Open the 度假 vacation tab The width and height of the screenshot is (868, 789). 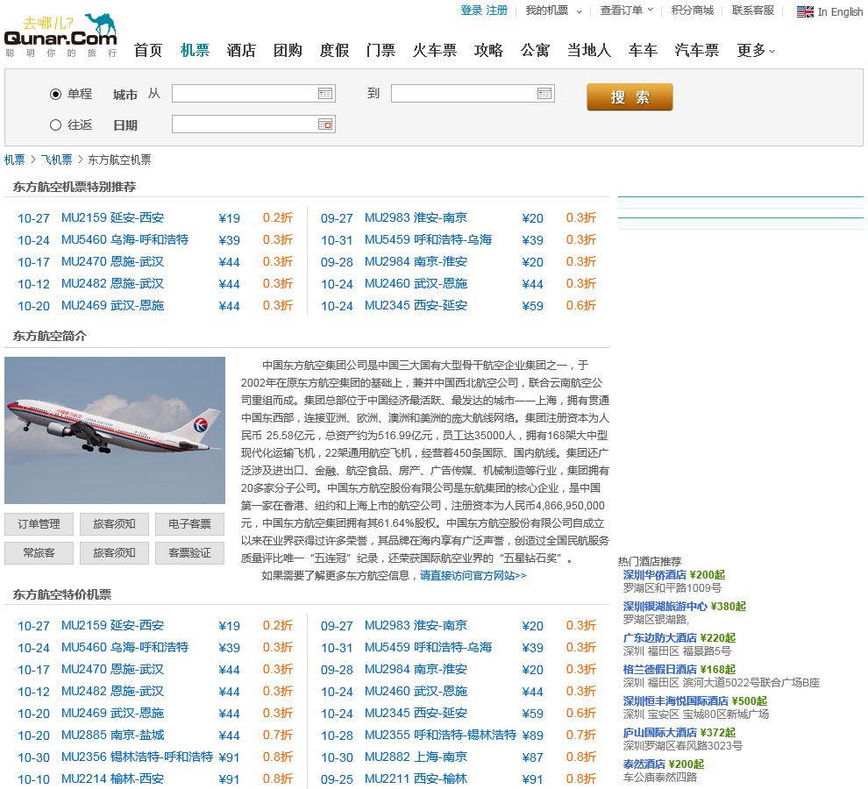334,50
